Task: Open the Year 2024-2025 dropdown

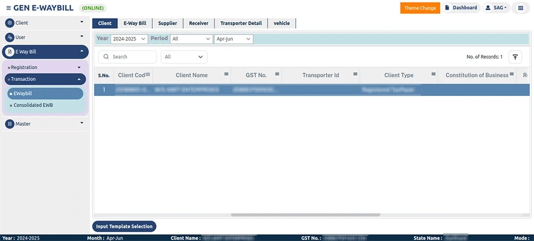Action: tap(129, 39)
